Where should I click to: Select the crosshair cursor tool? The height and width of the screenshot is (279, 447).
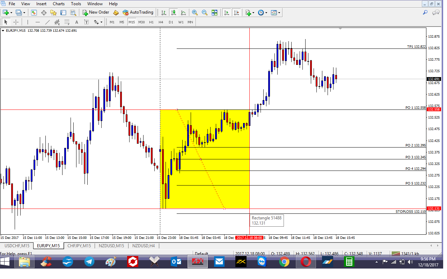coord(16,22)
